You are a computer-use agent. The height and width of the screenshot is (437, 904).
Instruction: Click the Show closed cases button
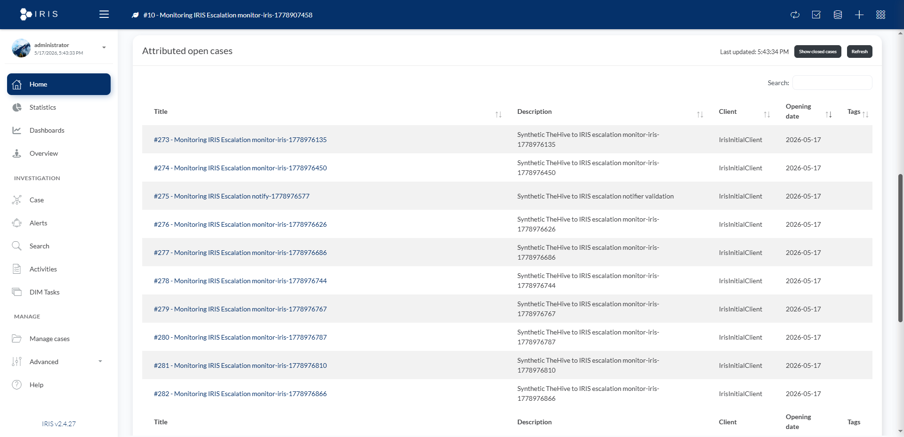pos(818,52)
